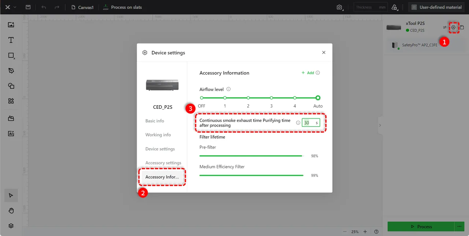
Task: Open the image import tool
Action: tap(11, 25)
